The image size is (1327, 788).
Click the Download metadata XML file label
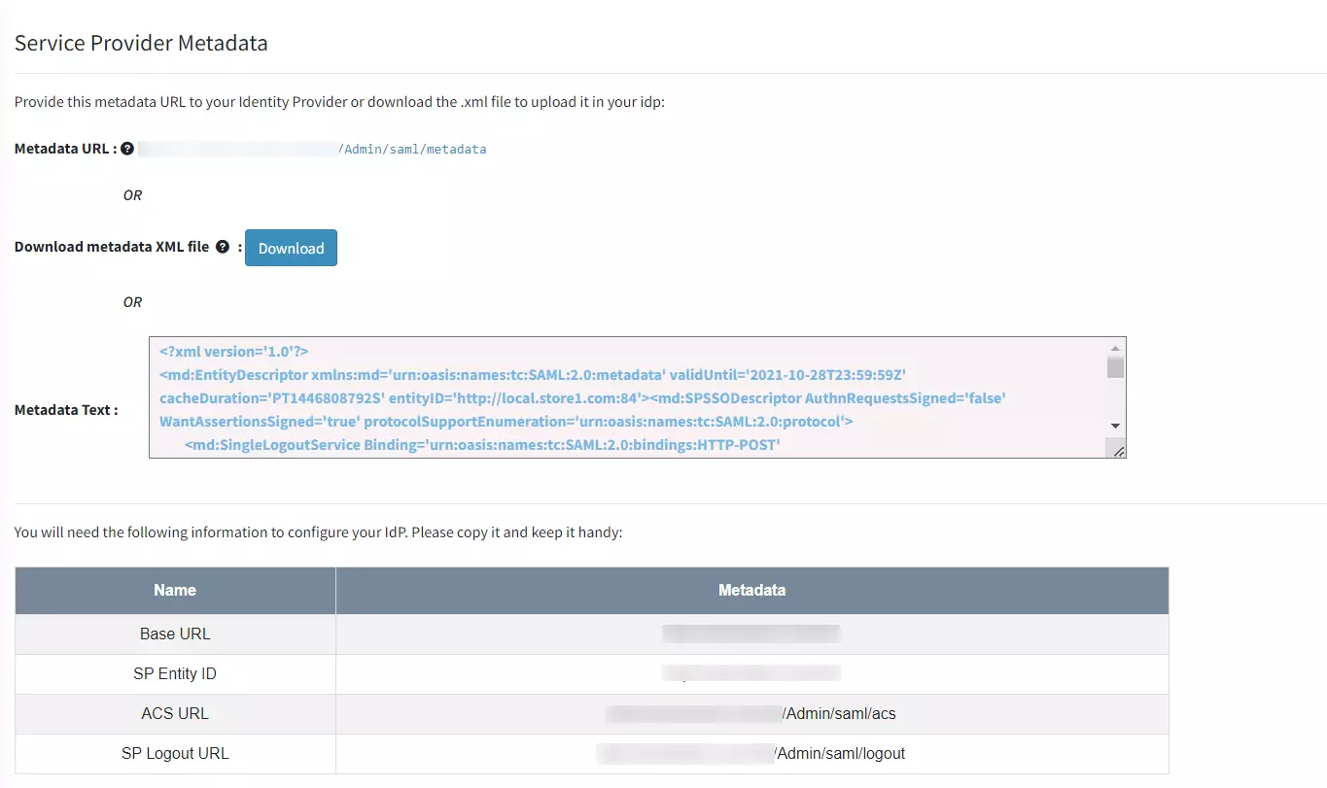click(112, 247)
